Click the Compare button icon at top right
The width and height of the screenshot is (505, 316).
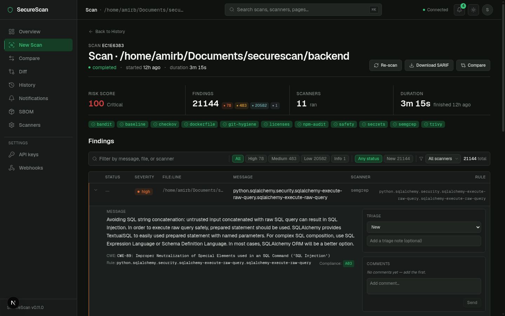(x=463, y=65)
